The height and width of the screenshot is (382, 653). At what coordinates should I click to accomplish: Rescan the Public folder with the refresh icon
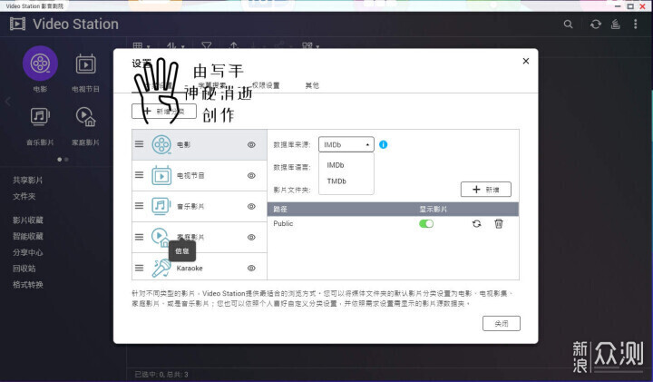pos(477,224)
